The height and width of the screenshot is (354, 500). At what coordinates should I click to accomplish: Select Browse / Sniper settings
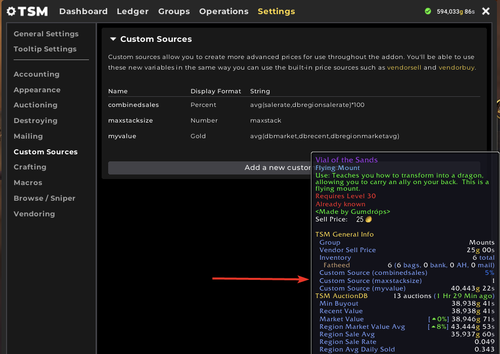[x=44, y=198]
